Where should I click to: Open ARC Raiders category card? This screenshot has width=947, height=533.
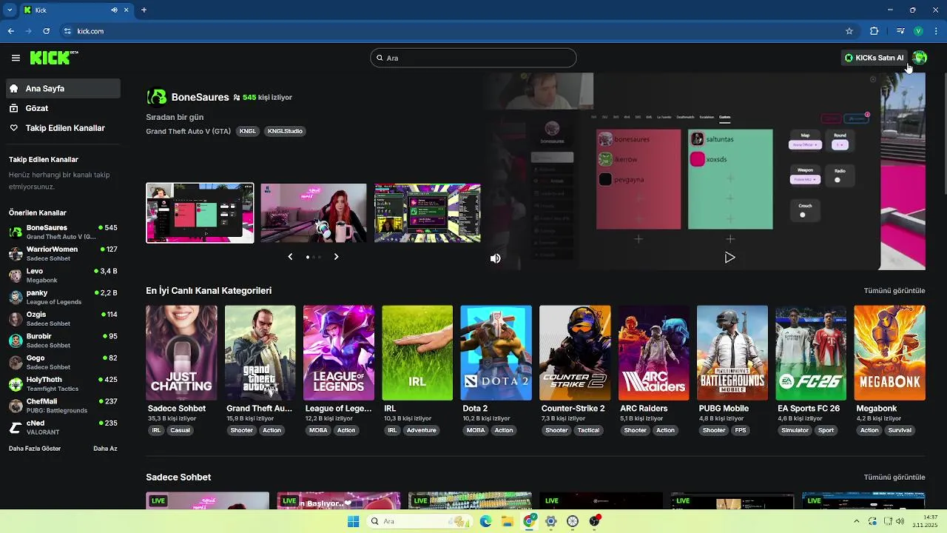(x=654, y=353)
